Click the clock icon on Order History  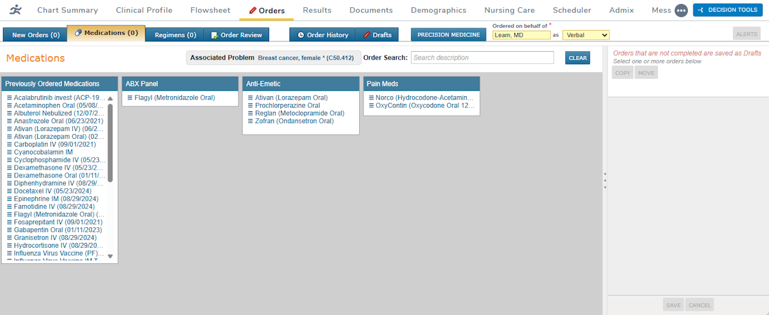(x=301, y=35)
